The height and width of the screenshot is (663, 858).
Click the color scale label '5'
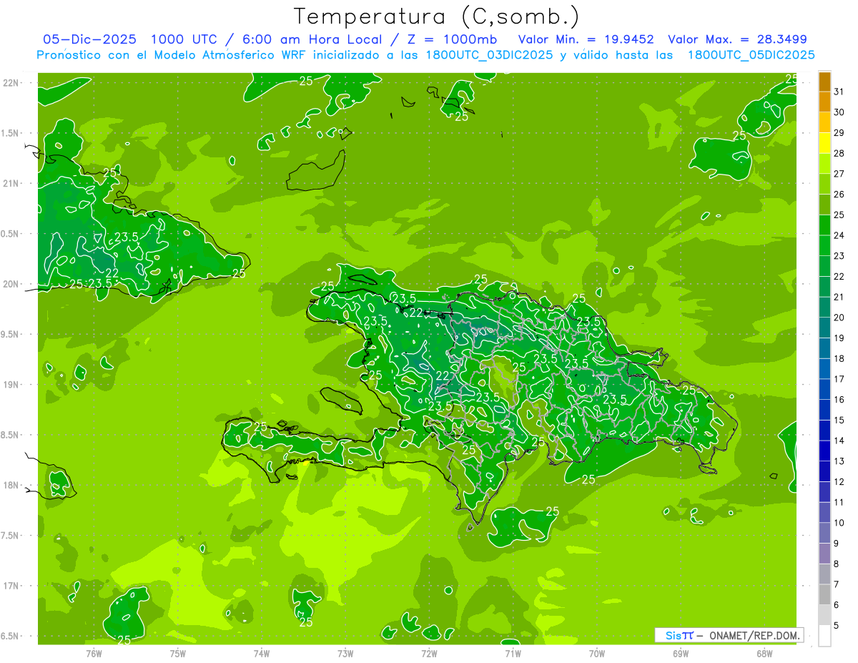point(837,626)
